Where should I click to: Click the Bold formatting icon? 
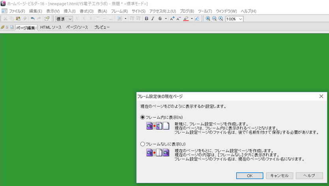[147, 19]
